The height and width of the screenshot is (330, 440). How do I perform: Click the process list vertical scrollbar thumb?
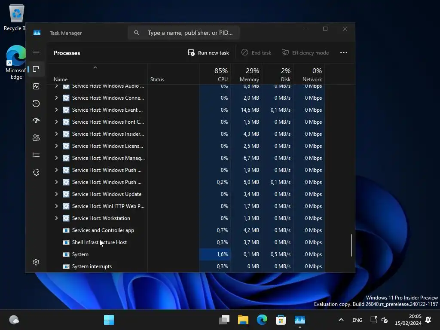click(x=351, y=245)
